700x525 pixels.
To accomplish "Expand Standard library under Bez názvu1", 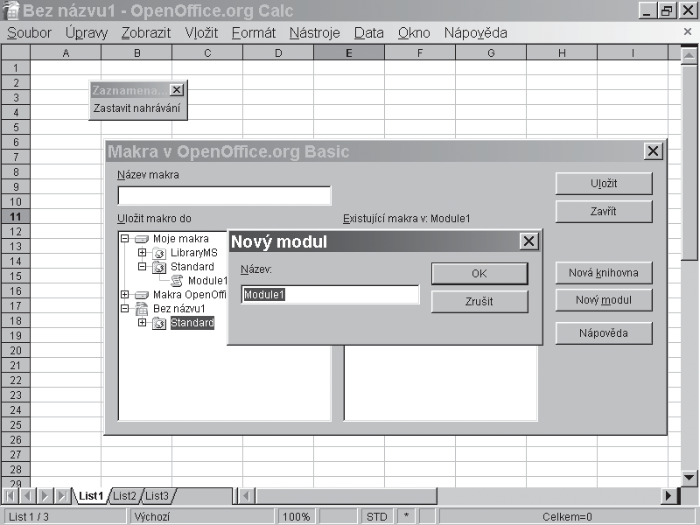I will 142,322.
